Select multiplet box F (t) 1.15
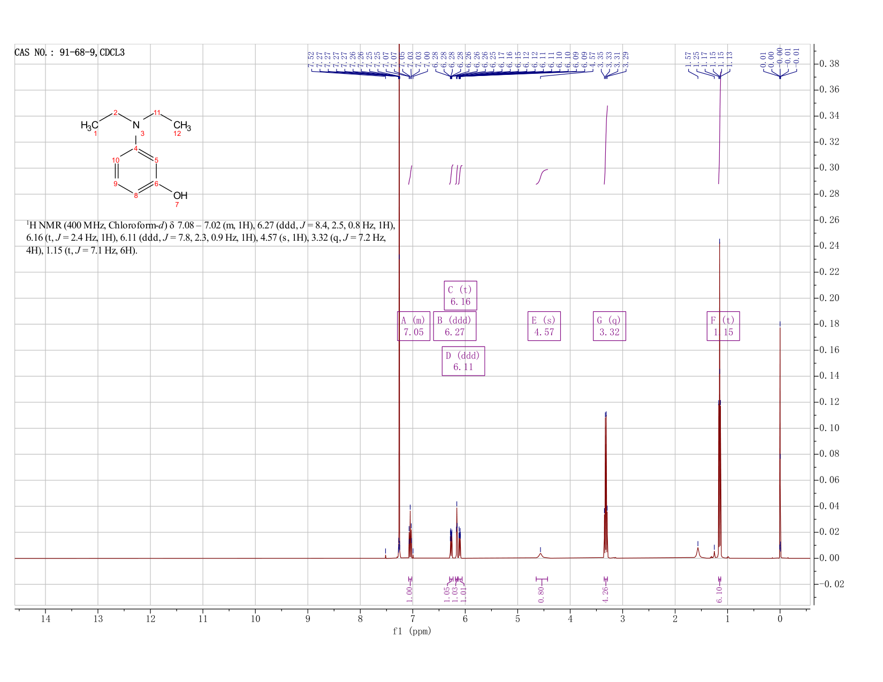 [724, 326]
